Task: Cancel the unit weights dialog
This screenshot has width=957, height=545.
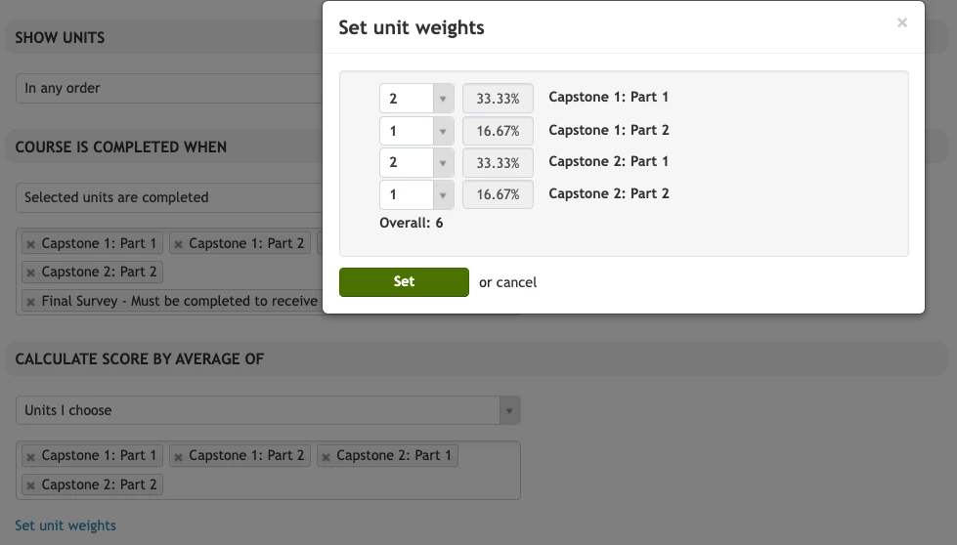Action: click(516, 282)
